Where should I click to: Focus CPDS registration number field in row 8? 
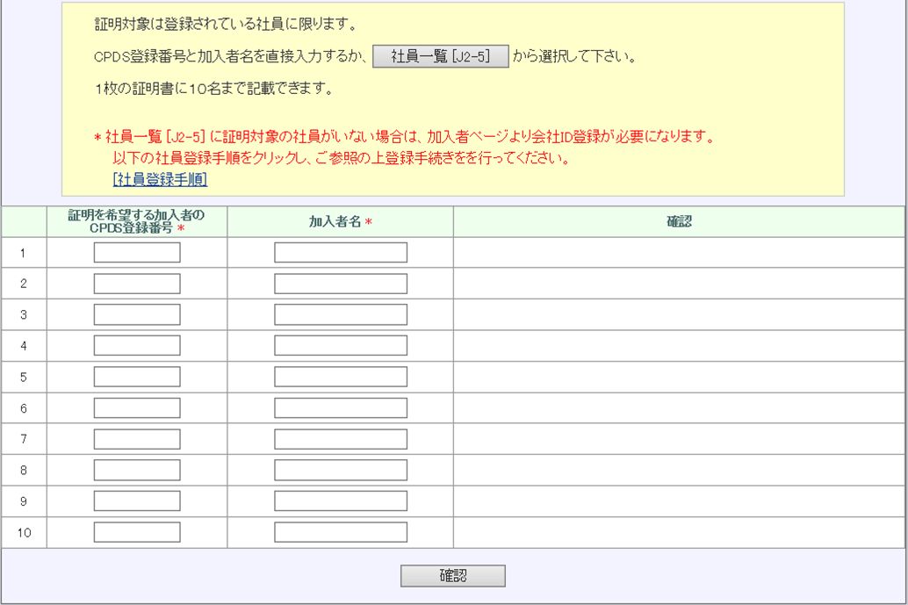tap(137, 470)
